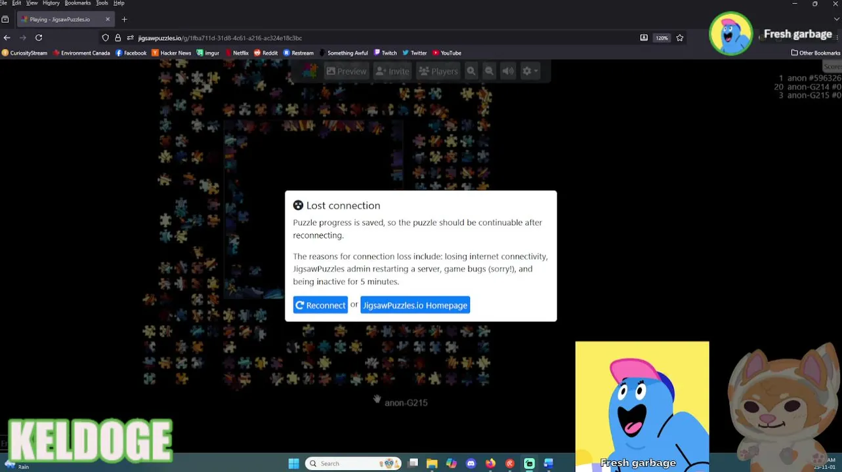
Task: Click the padlock site info icon
Action: click(x=117, y=38)
